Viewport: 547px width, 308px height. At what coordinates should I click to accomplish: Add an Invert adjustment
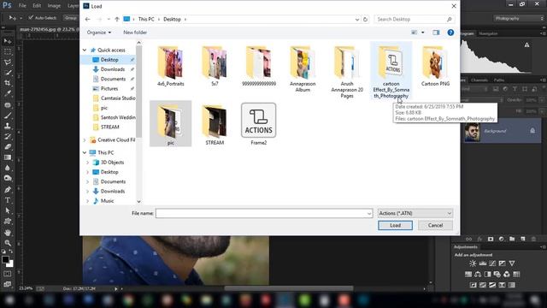(473, 285)
